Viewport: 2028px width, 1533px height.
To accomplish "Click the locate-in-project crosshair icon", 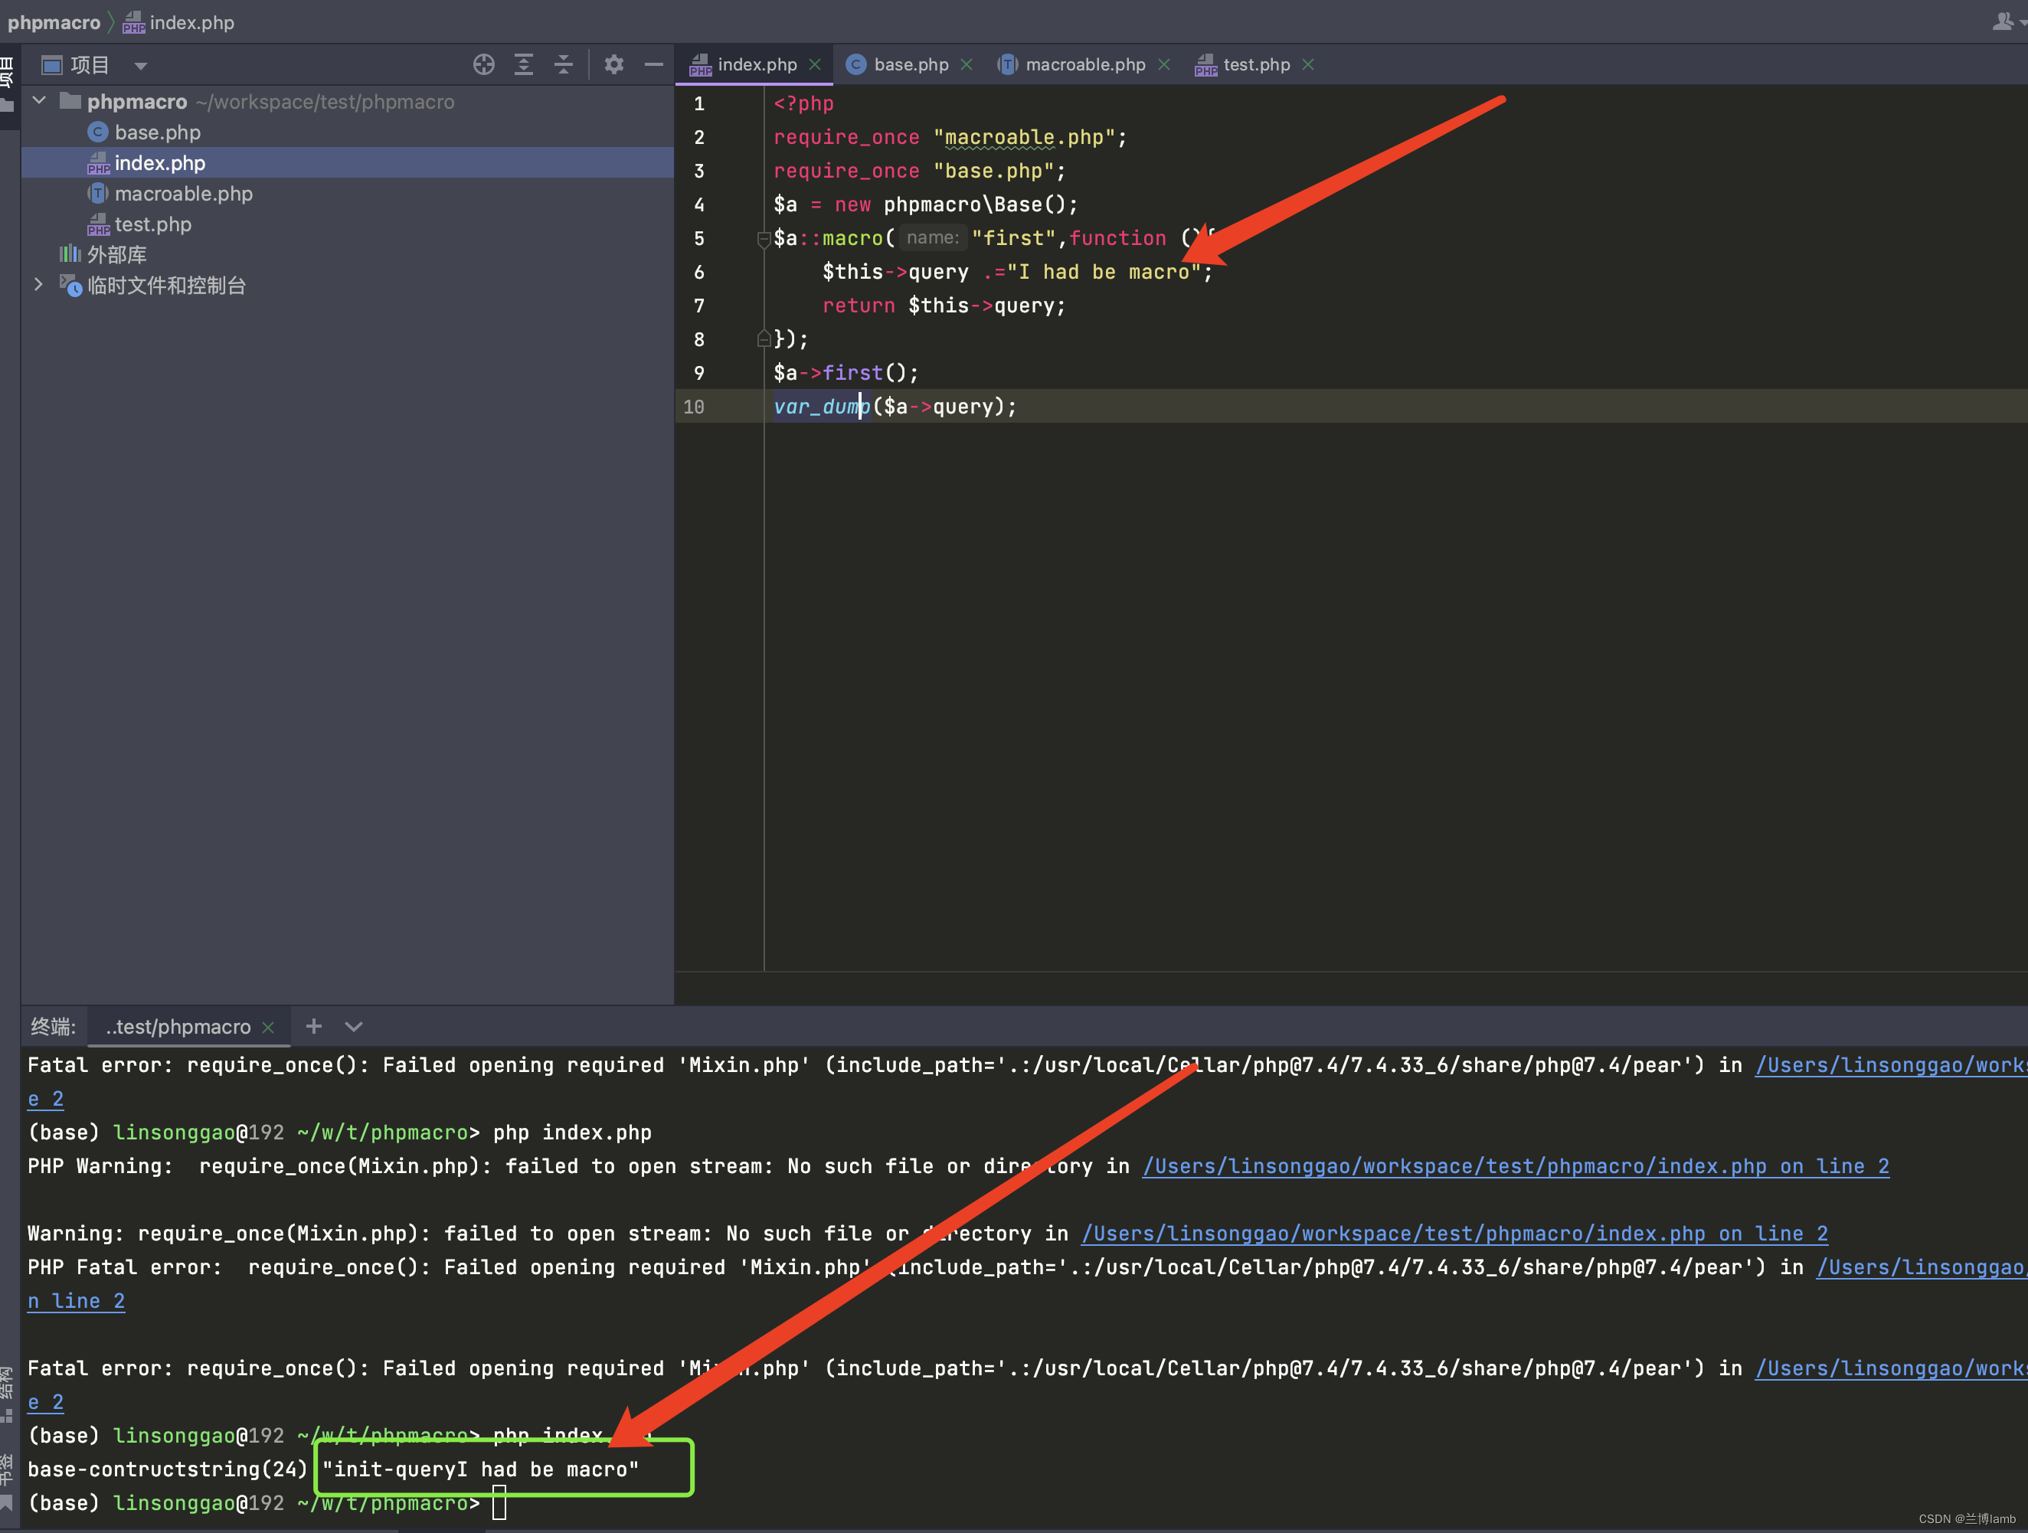I will [x=483, y=65].
